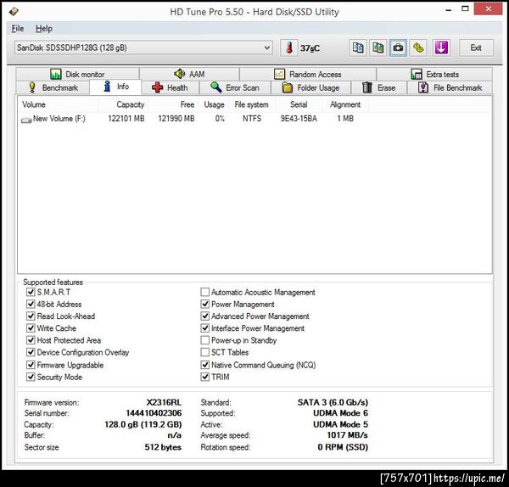Click the blue Info icon
Image resolution: width=509 pixels, height=487 pixels.
[x=107, y=87]
